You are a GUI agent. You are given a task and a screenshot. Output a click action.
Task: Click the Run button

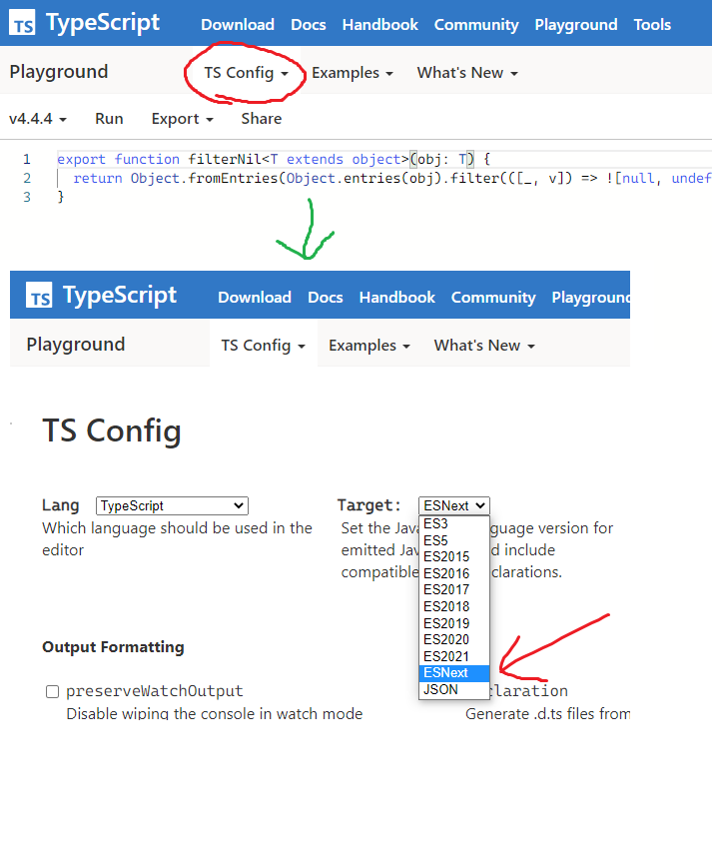click(x=109, y=119)
